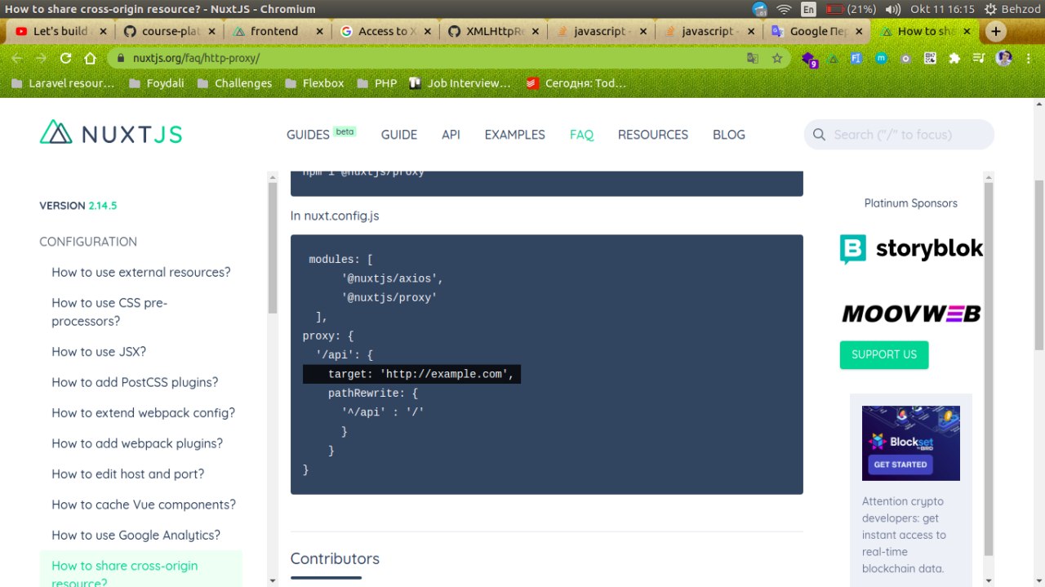Screen dimensions: 1045x587
Task: Switch to the XMLHttpRe GitHub tab
Action: pyautogui.click(x=491, y=32)
